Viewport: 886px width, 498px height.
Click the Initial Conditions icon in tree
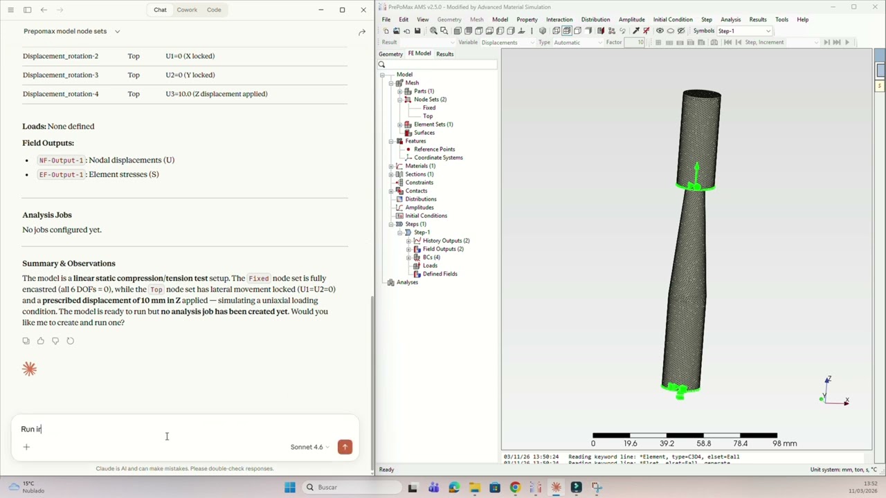pos(399,216)
